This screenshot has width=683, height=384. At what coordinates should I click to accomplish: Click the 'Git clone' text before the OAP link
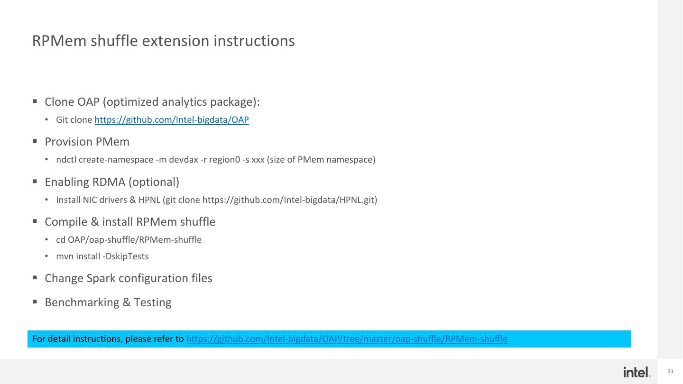(x=74, y=120)
